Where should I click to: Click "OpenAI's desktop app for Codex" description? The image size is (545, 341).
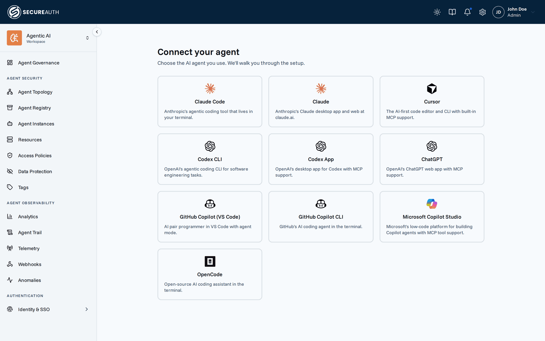(x=319, y=172)
